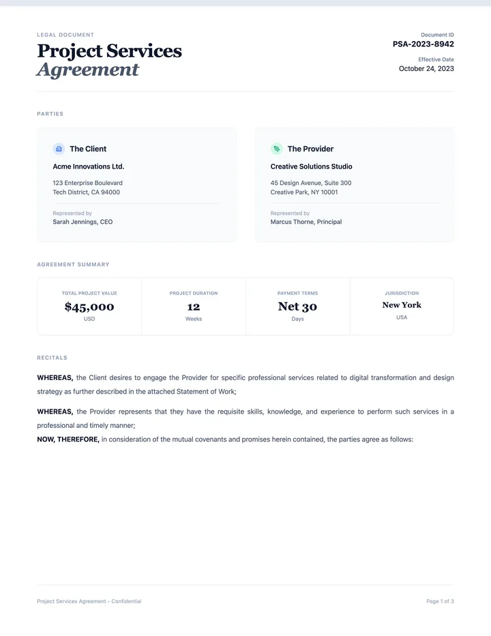Click the Agreement Summary section heading
Viewport: 491px width, 636px height.
click(x=74, y=265)
